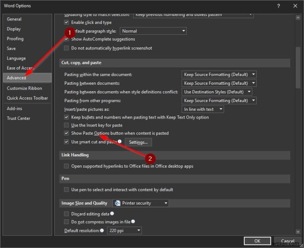The width and height of the screenshot is (304, 248).
Task: Enable Do not automatically hyperlink screenshot
Action: pos(66,48)
